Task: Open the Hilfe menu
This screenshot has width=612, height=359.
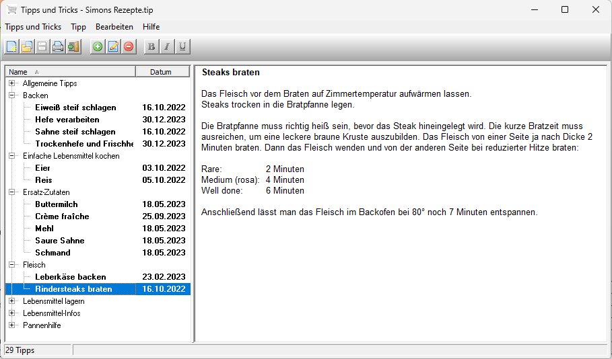Action: tap(151, 27)
